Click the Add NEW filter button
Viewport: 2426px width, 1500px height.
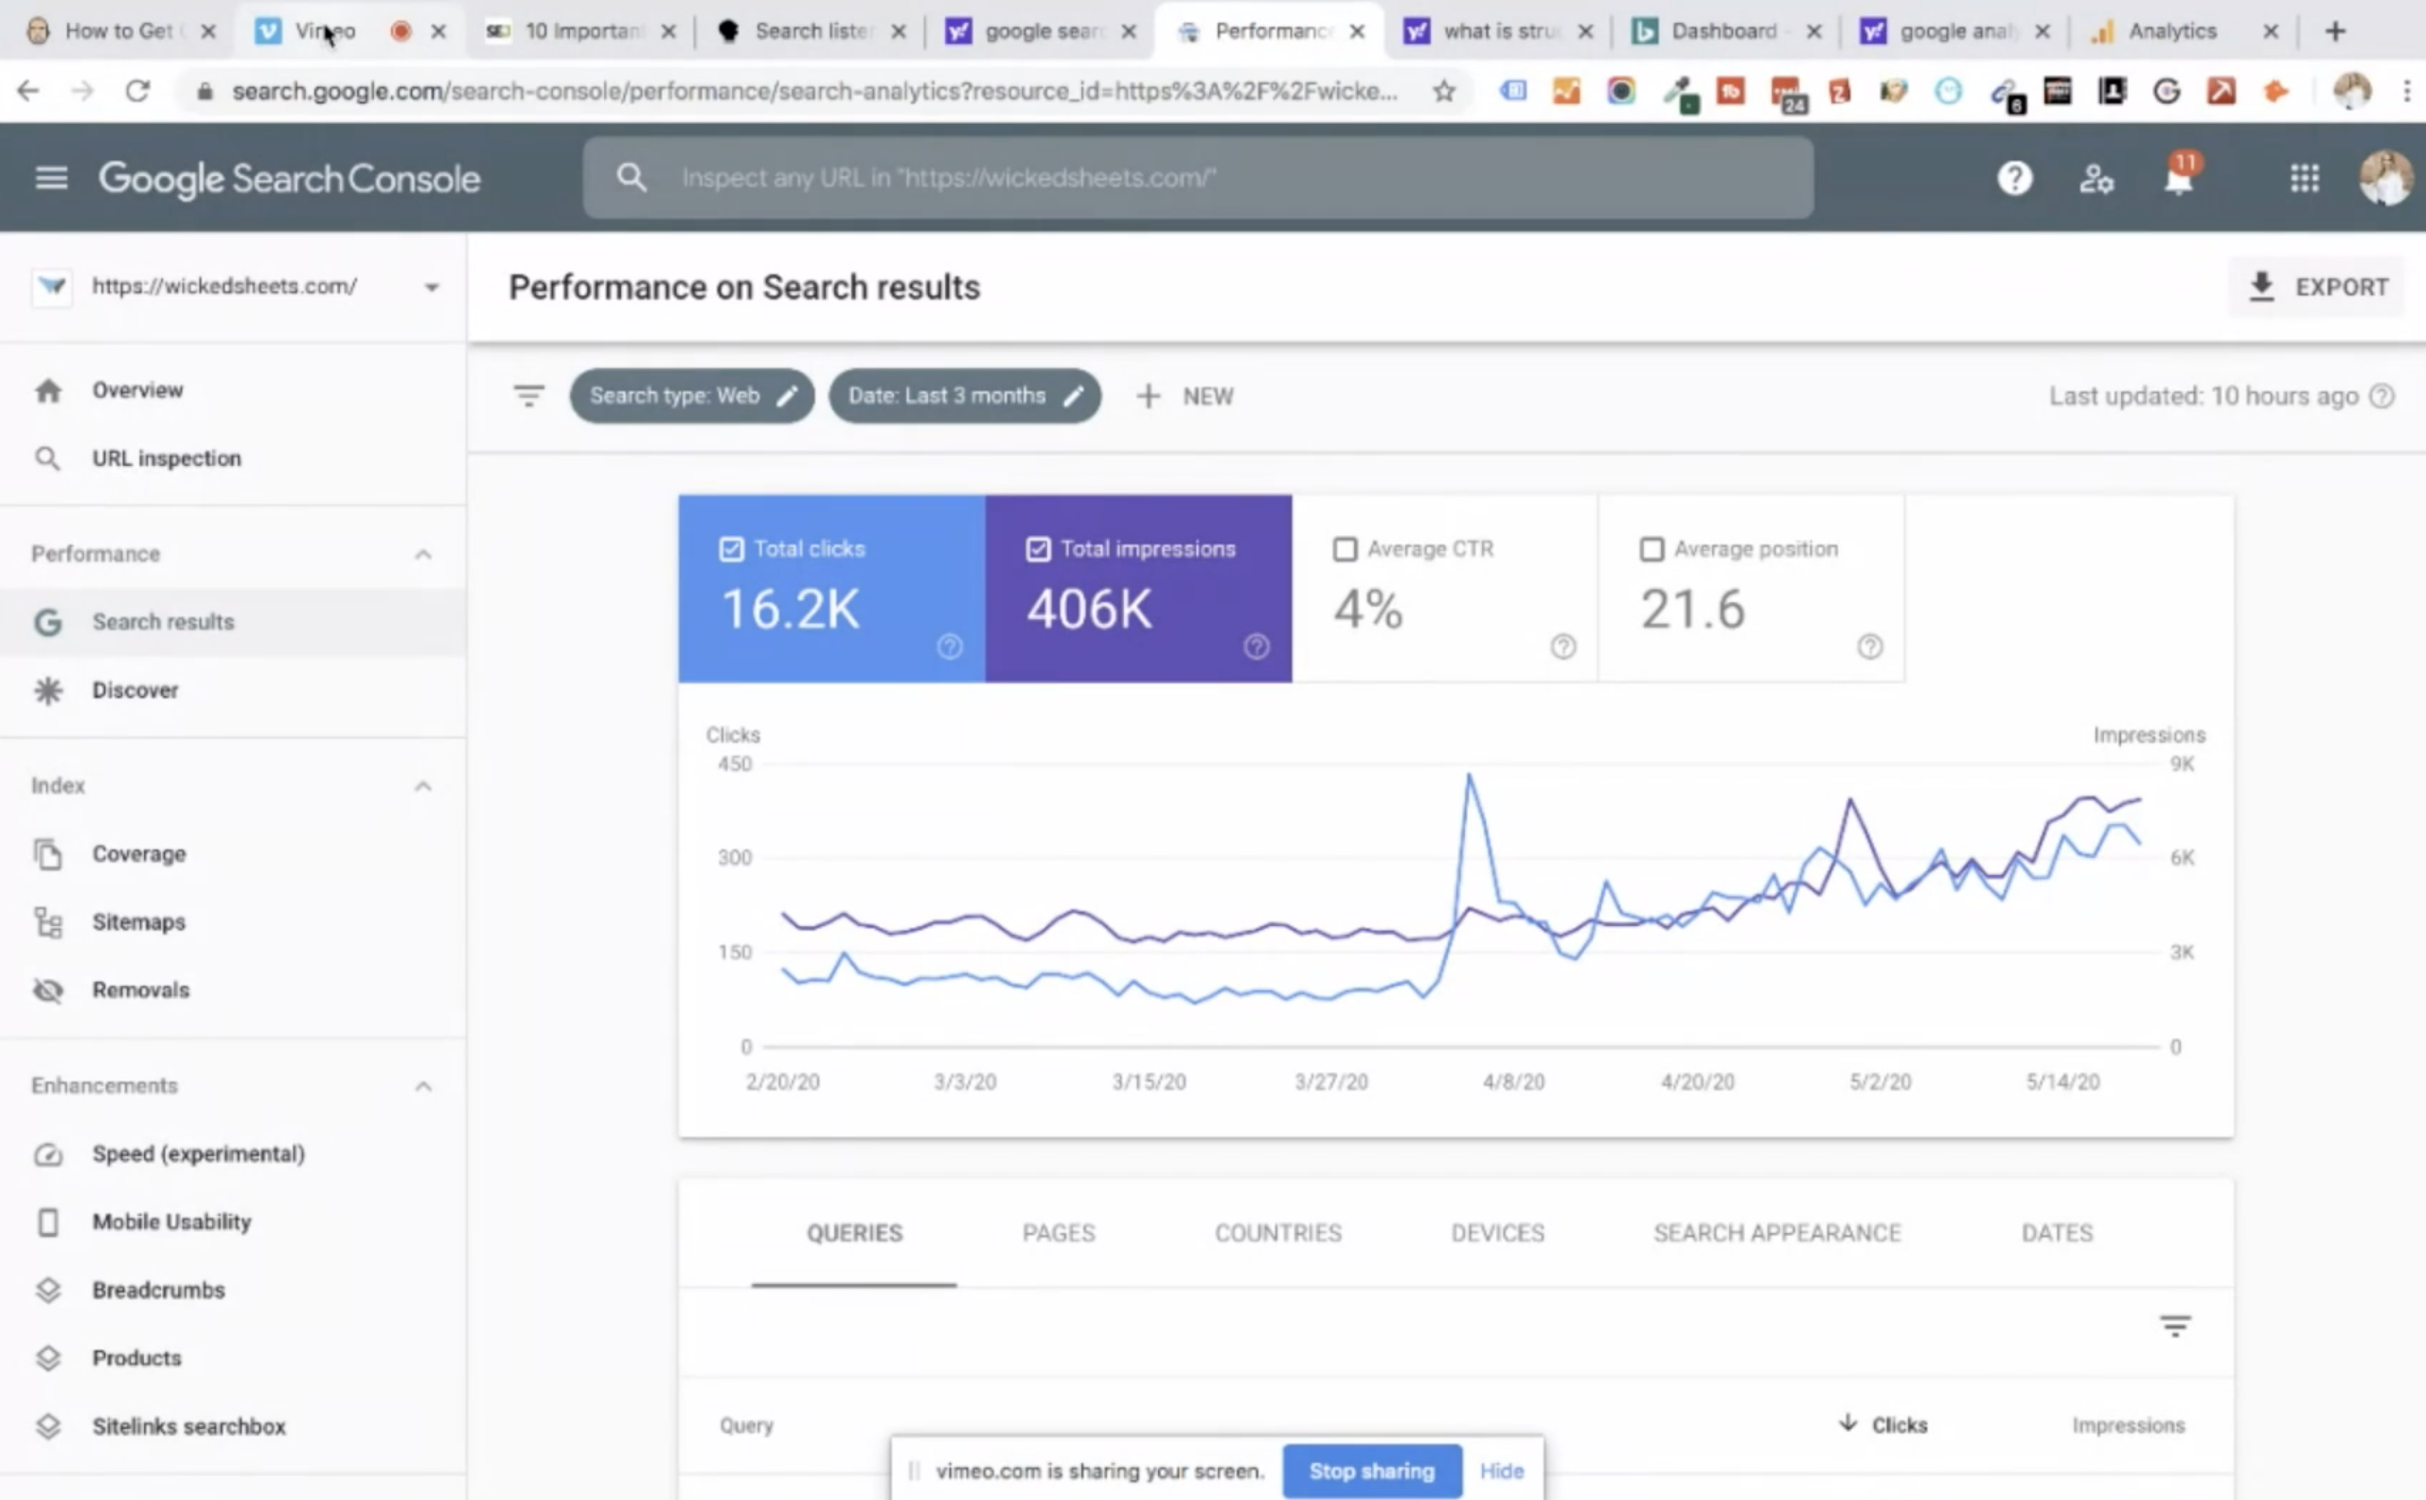1184,395
